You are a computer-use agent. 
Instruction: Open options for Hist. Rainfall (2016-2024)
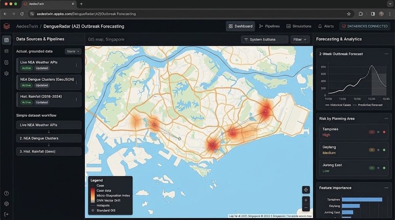point(76,100)
